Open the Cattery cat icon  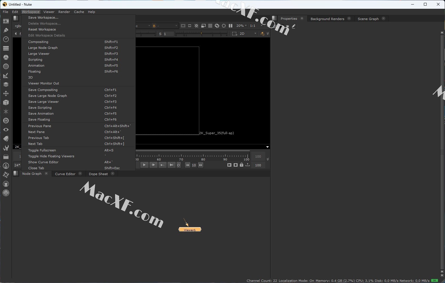[6, 184]
